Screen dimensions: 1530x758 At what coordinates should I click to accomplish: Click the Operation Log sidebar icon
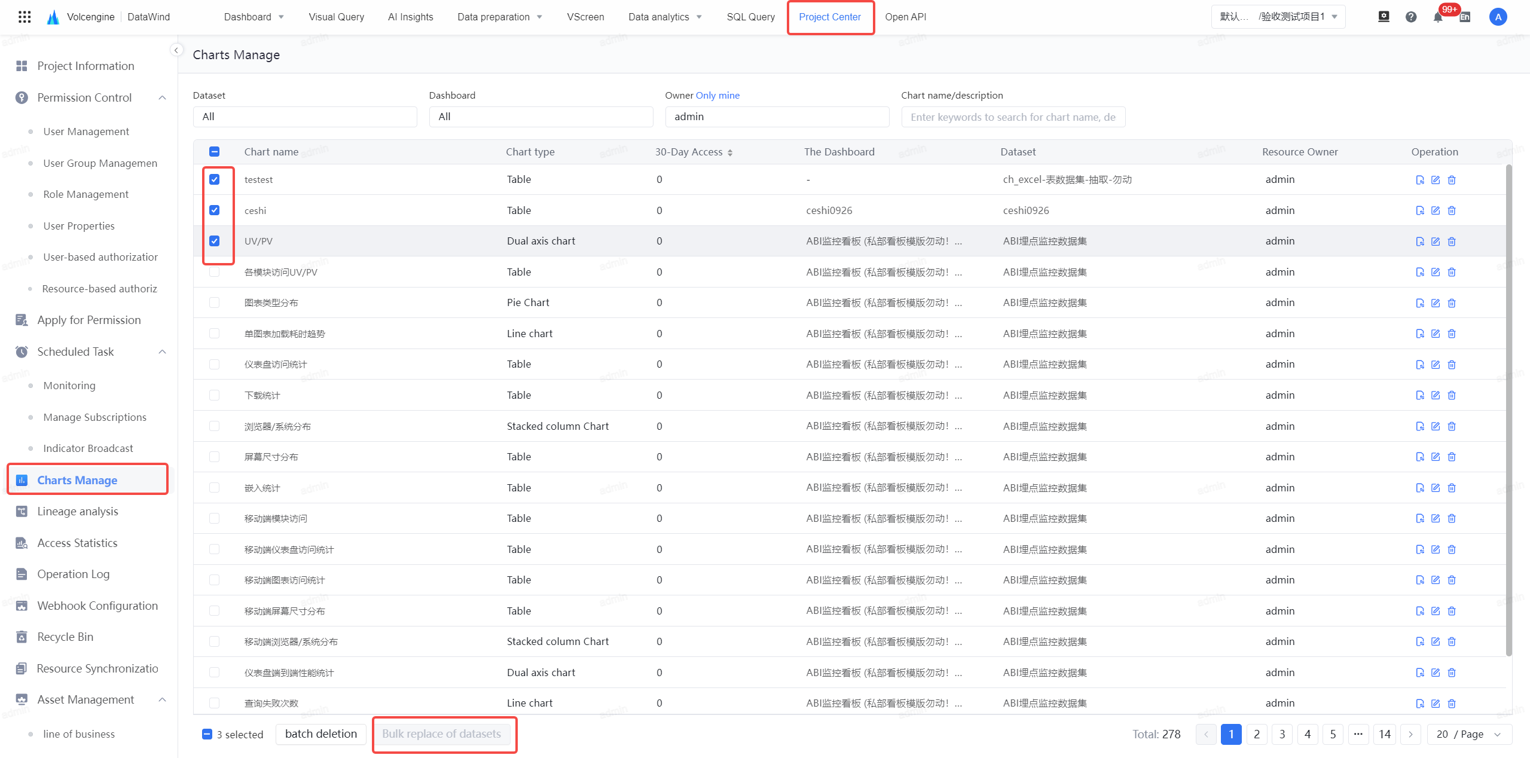point(22,574)
